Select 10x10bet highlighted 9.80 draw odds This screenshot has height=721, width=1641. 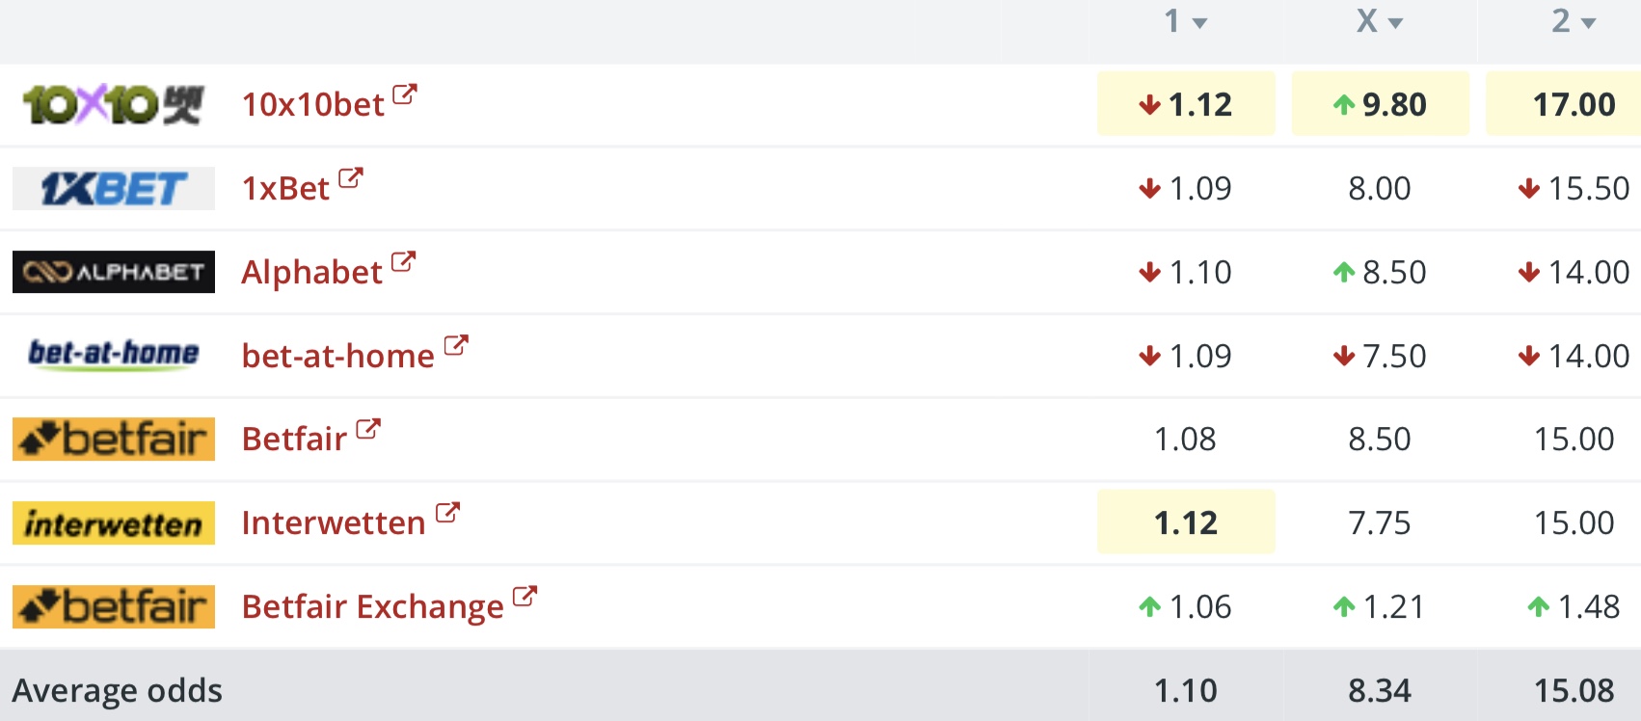click(1380, 103)
